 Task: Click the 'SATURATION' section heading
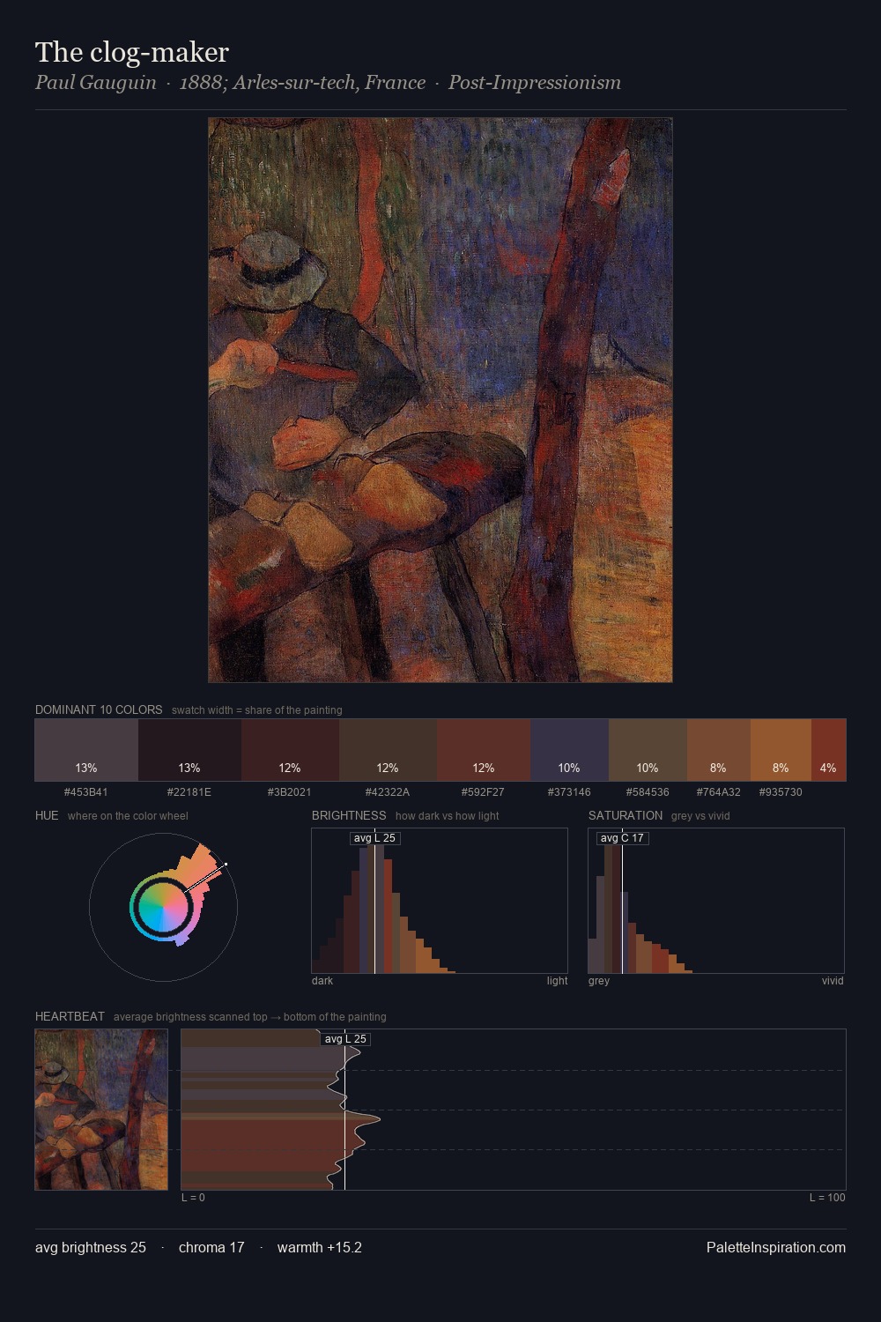pos(626,815)
